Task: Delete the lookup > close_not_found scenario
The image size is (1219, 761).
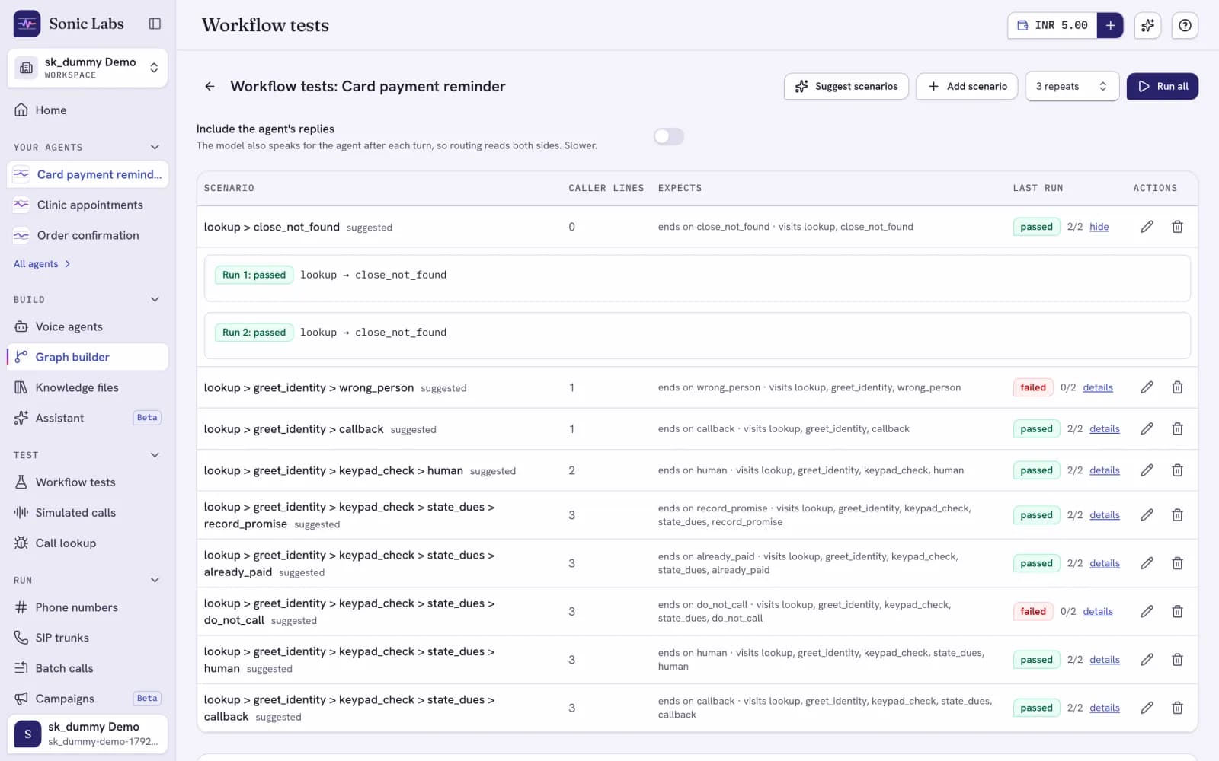Action: [x=1177, y=227]
